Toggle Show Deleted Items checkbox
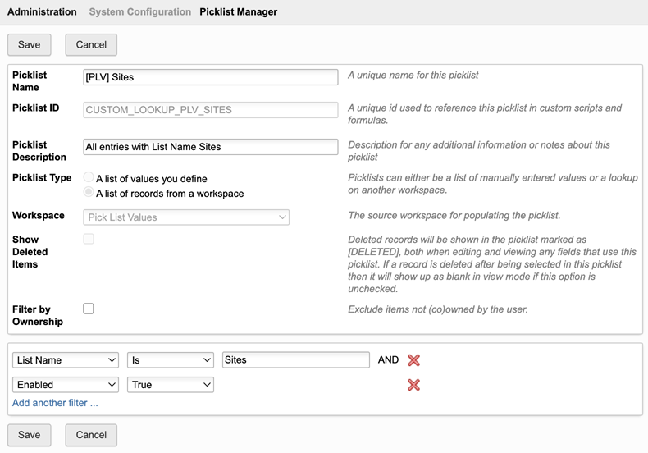 pos(89,239)
